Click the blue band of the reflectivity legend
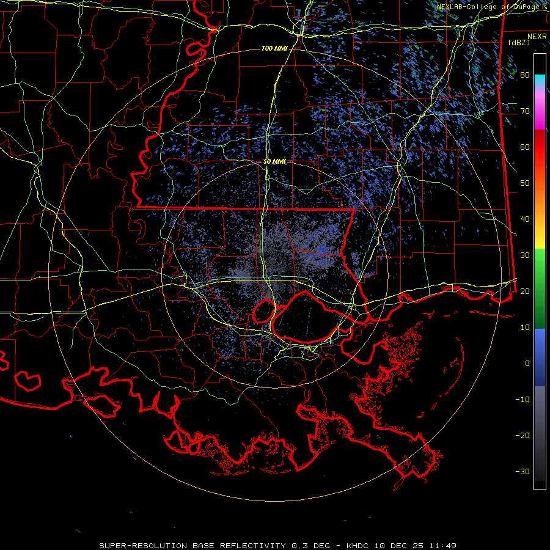The height and width of the screenshot is (550, 550). point(540,357)
